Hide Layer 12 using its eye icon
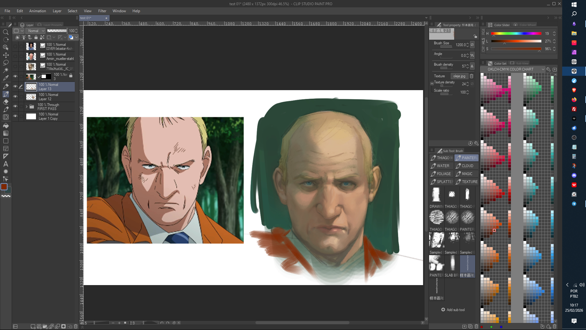The image size is (586, 330). pos(15,97)
